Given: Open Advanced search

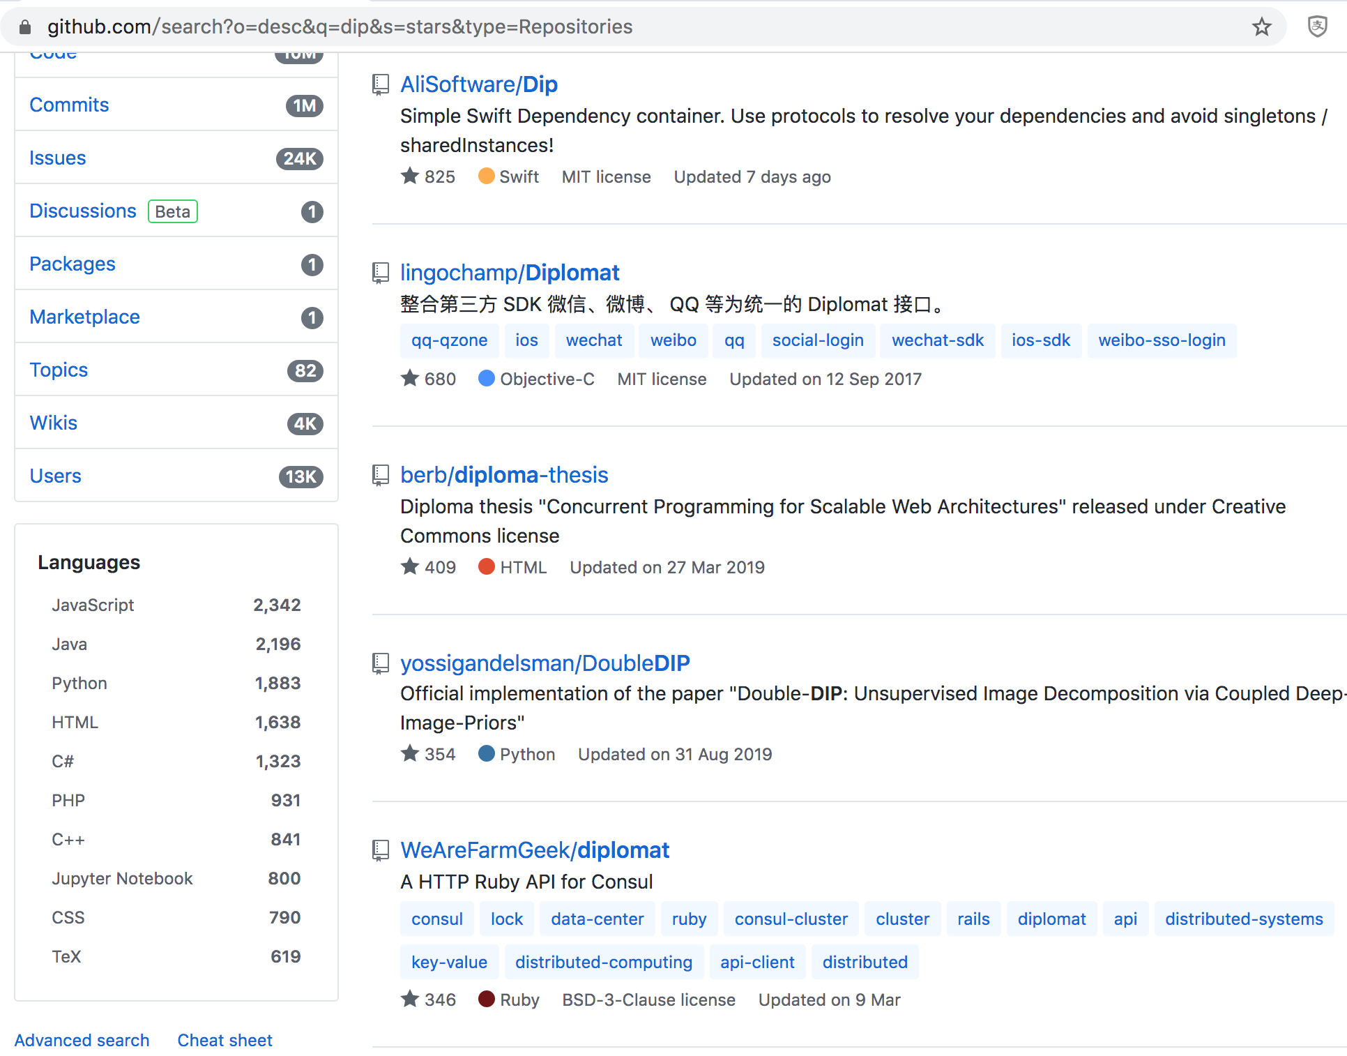Looking at the screenshot, I should tap(82, 1040).
